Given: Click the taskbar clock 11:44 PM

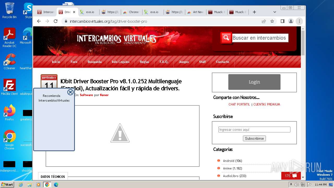Looking at the screenshot, I should click(321, 185).
